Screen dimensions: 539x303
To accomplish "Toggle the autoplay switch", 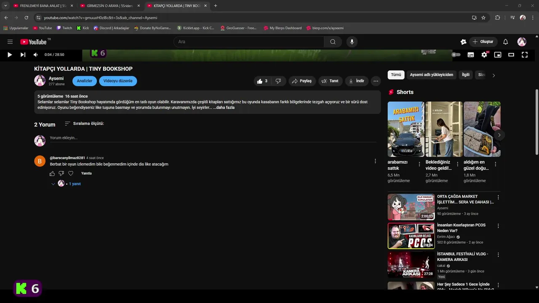I will click(x=456, y=55).
